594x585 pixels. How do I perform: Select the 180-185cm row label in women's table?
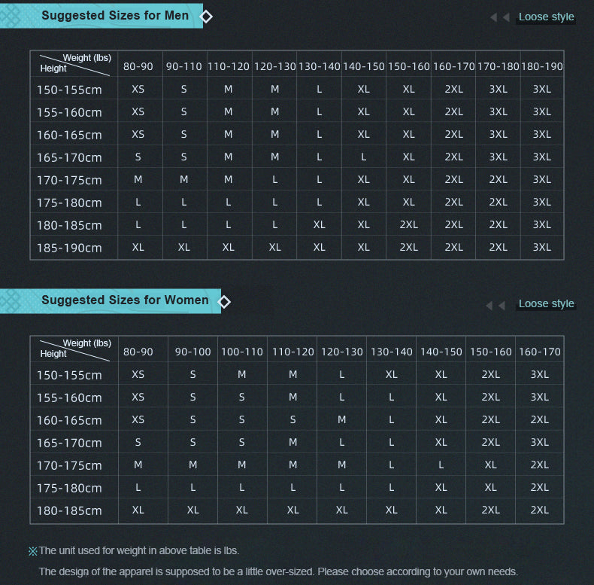(x=69, y=510)
